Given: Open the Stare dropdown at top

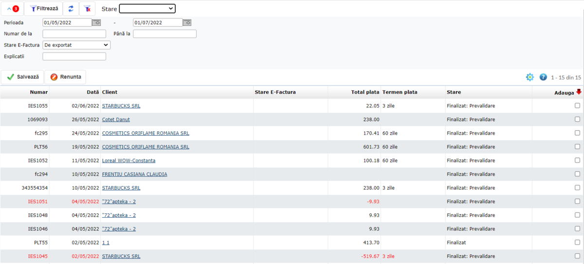Looking at the screenshot, I should (x=147, y=9).
